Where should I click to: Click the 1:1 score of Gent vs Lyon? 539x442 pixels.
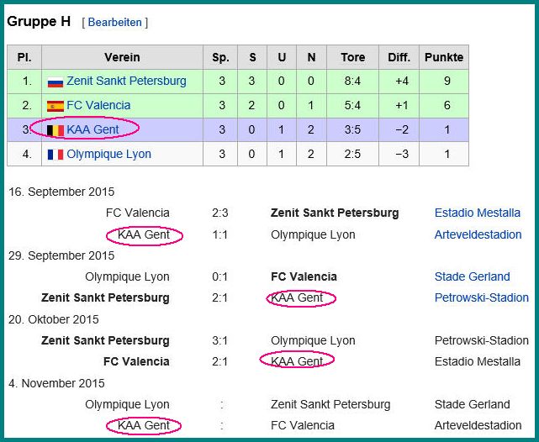click(220, 235)
